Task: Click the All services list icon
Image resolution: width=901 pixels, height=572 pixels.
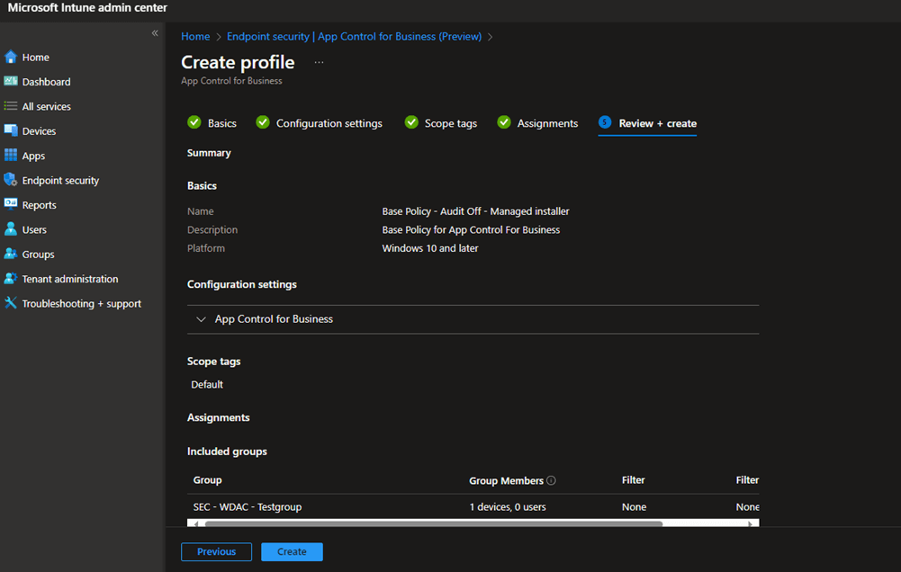Action: pos(10,105)
